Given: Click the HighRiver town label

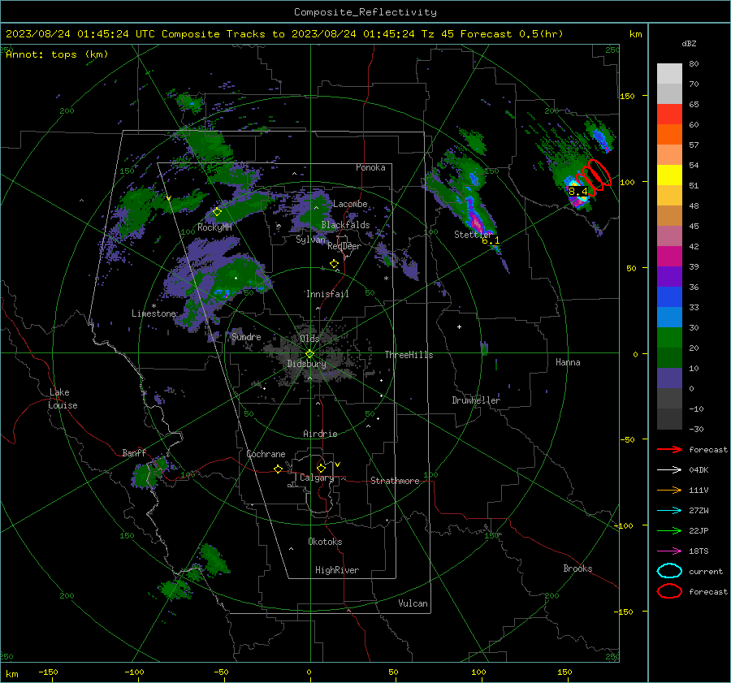Looking at the screenshot, I should point(337,570).
